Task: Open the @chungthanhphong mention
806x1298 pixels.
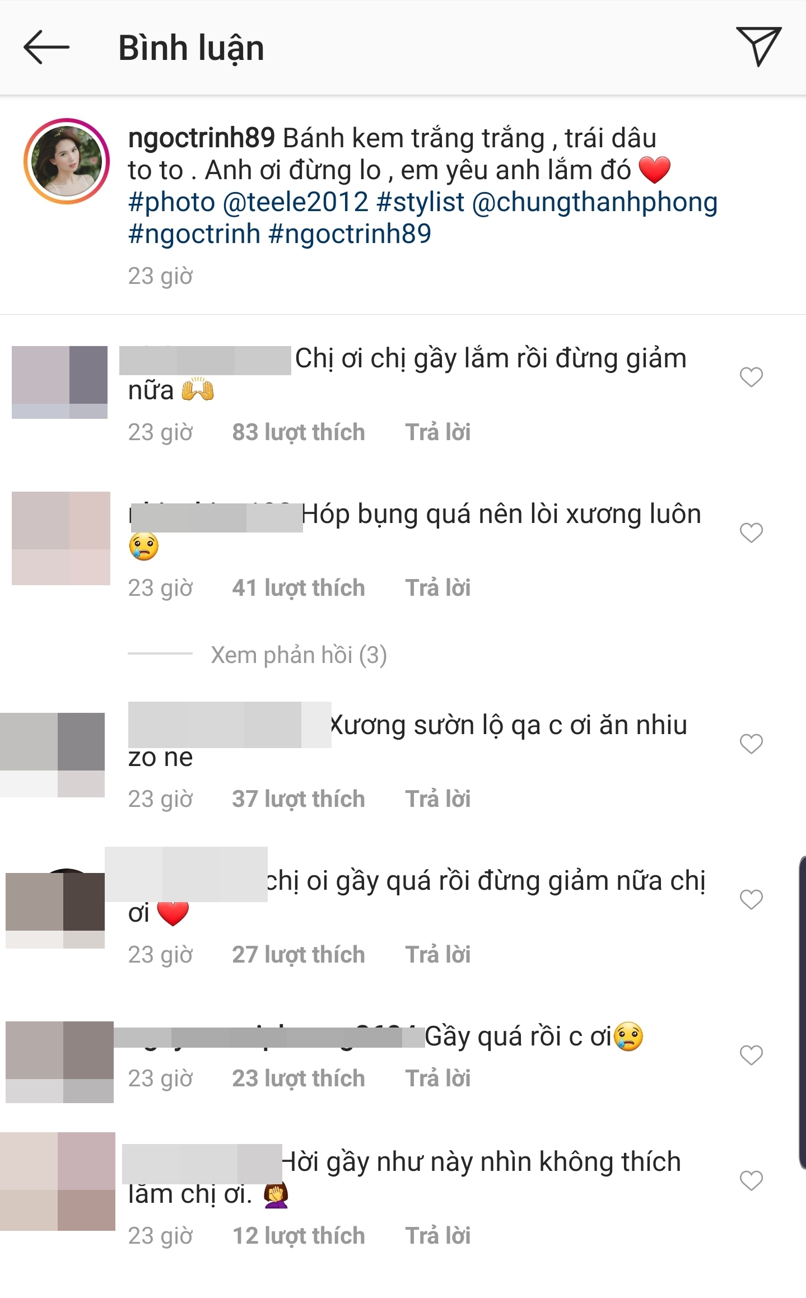Action: (x=595, y=202)
